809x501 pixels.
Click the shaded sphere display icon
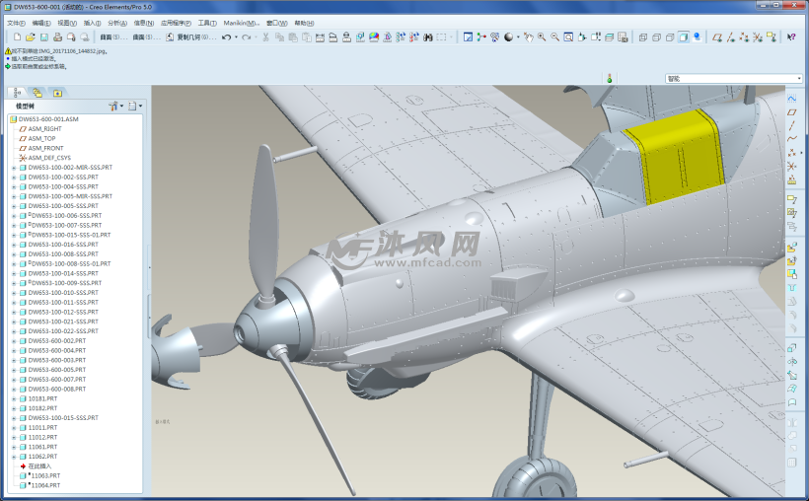click(x=509, y=37)
